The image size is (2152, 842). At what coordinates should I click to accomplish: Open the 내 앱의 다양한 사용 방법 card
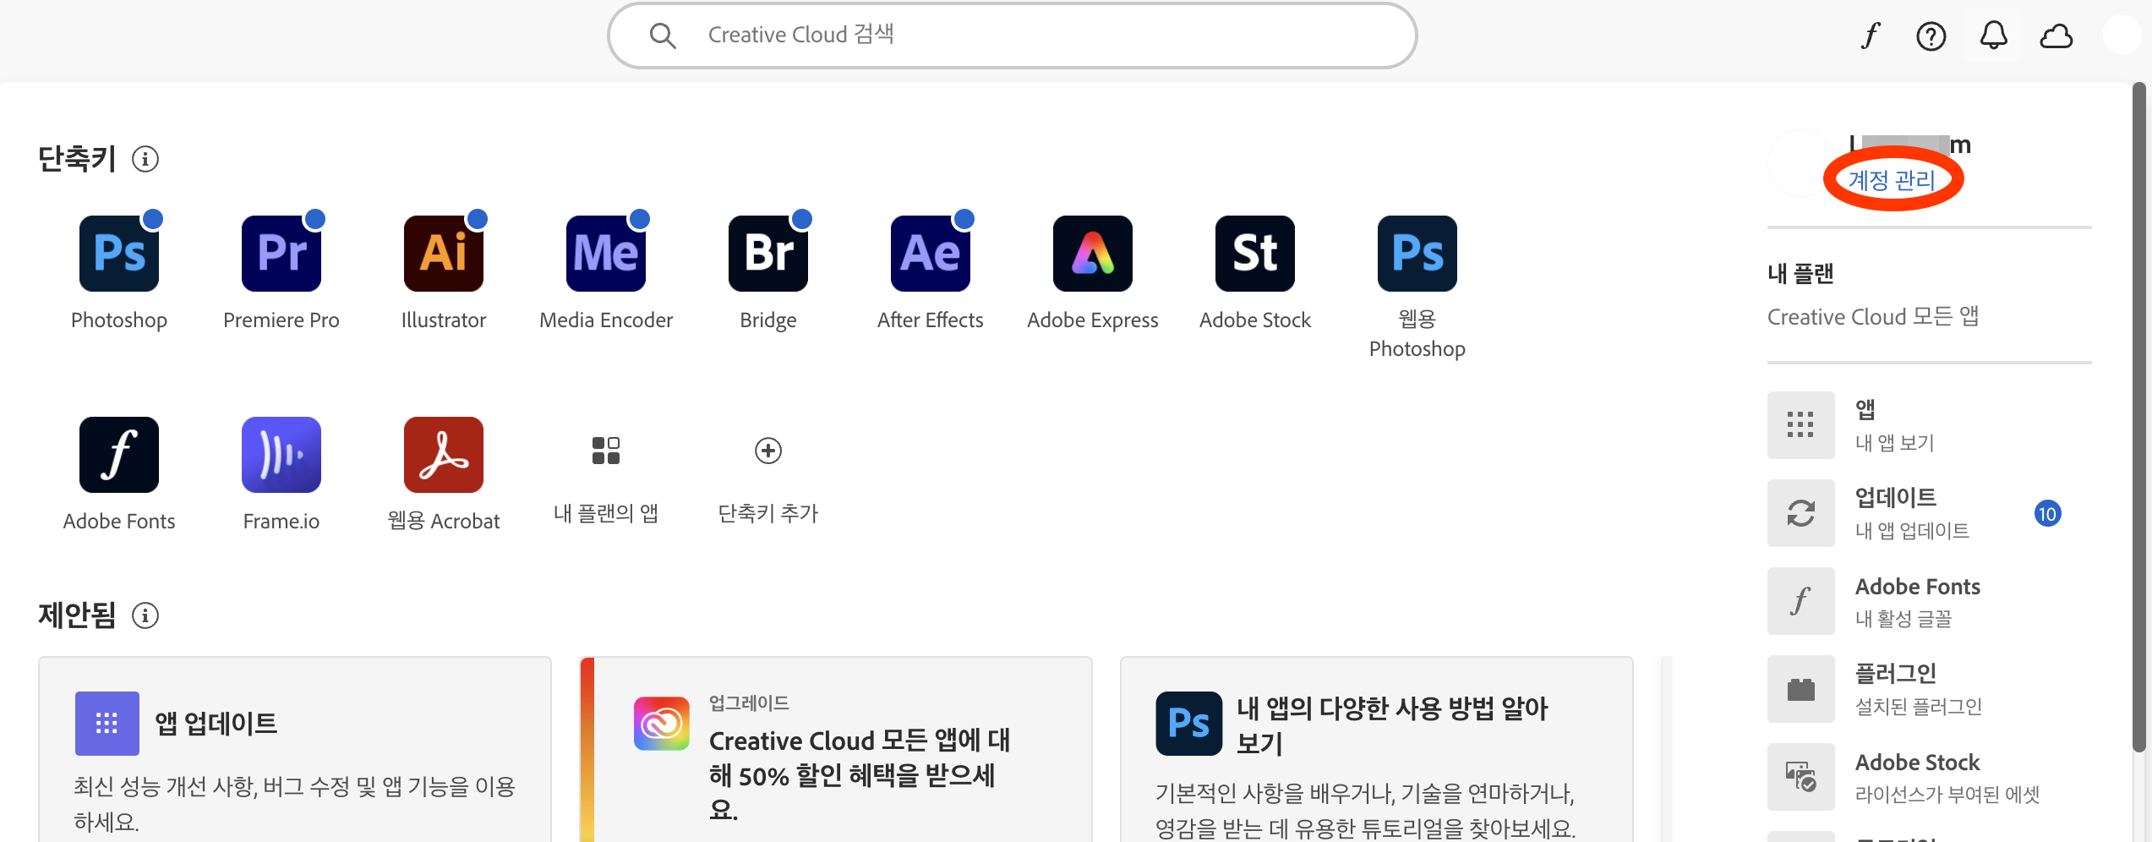(x=1377, y=750)
